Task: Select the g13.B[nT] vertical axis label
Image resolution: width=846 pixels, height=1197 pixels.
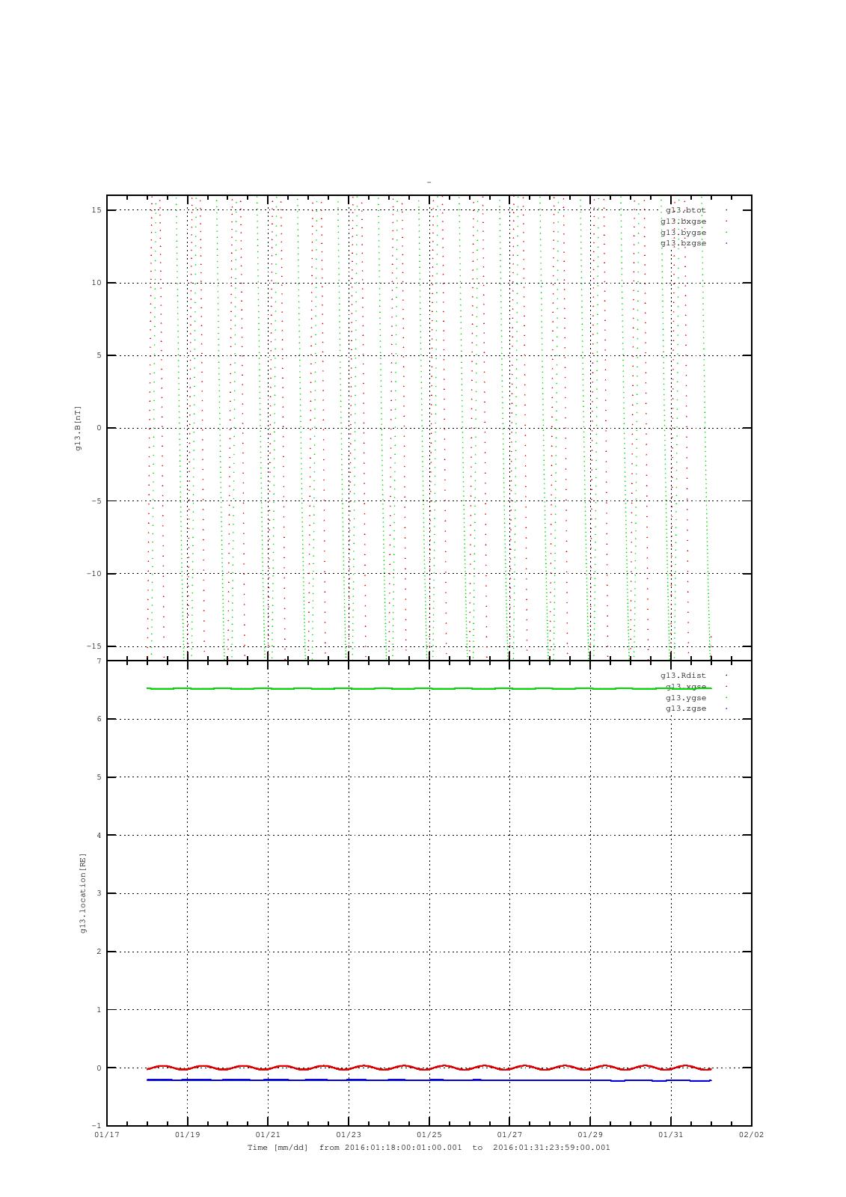Action: (78, 428)
